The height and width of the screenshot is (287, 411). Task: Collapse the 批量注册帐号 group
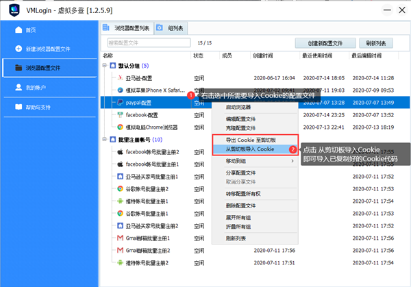pos(105,140)
